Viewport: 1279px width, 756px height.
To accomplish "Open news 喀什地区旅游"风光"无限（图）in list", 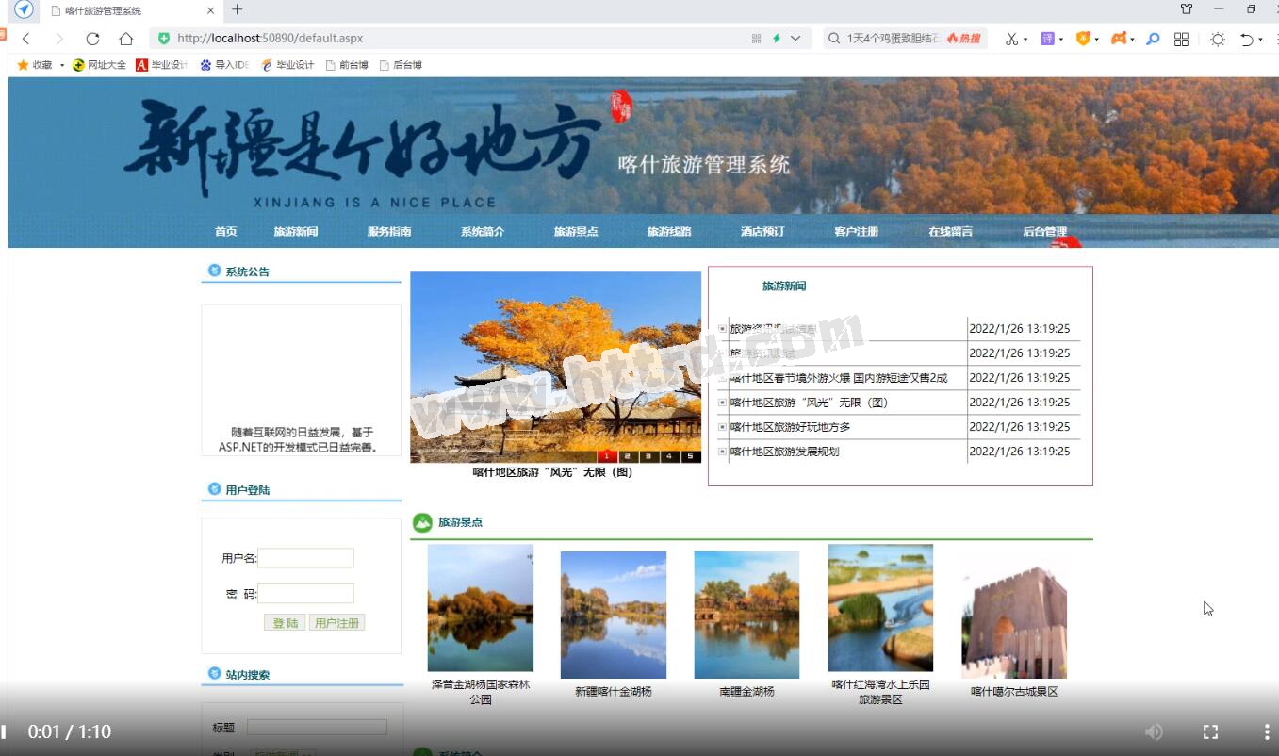I will pos(809,403).
